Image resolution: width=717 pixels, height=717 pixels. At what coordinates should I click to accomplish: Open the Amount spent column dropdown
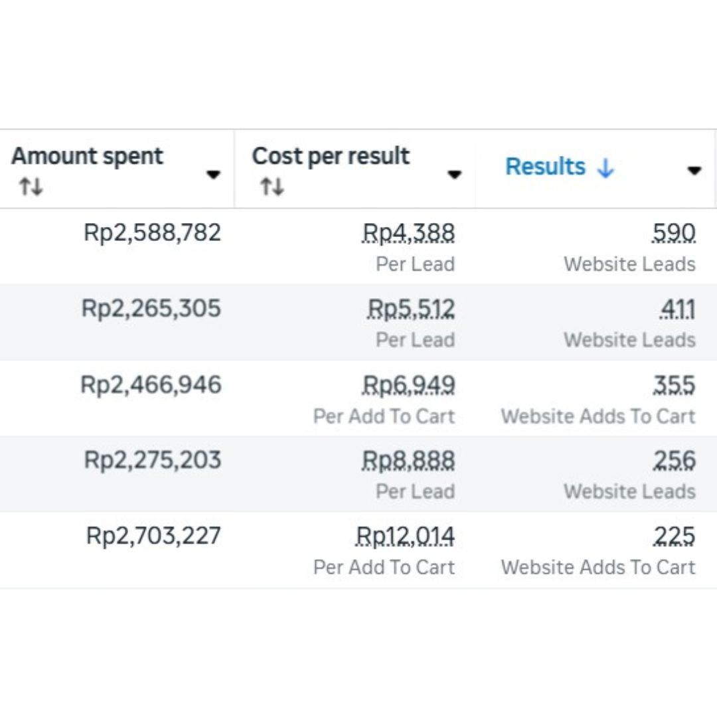click(213, 174)
